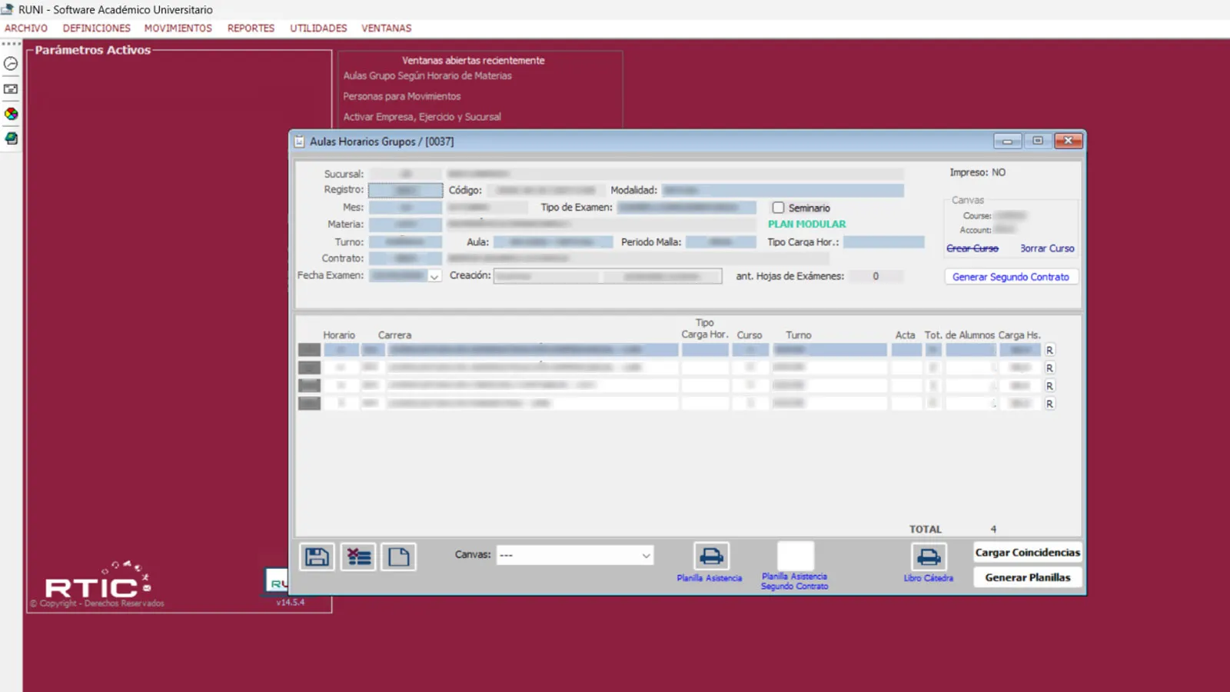
Task: Click the Planilla Asistencia label link
Action: (x=710, y=578)
